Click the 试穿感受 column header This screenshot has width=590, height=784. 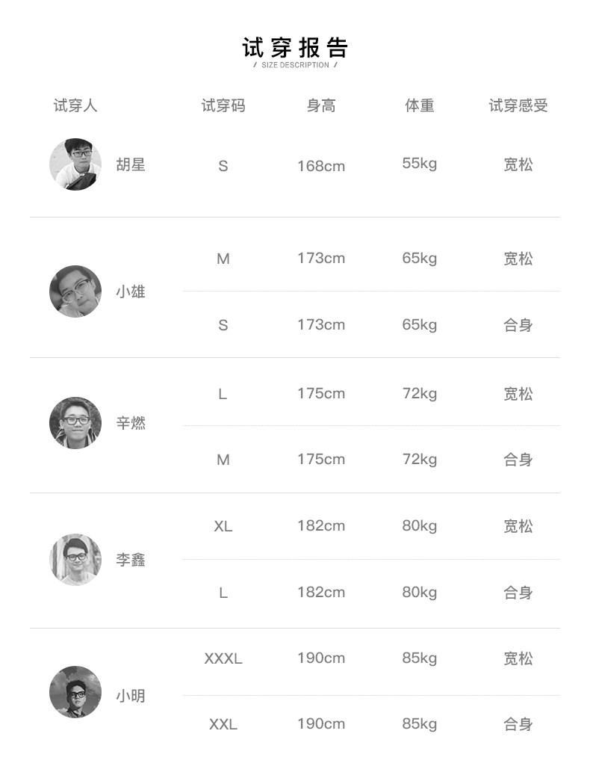pyautogui.click(x=518, y=105)
